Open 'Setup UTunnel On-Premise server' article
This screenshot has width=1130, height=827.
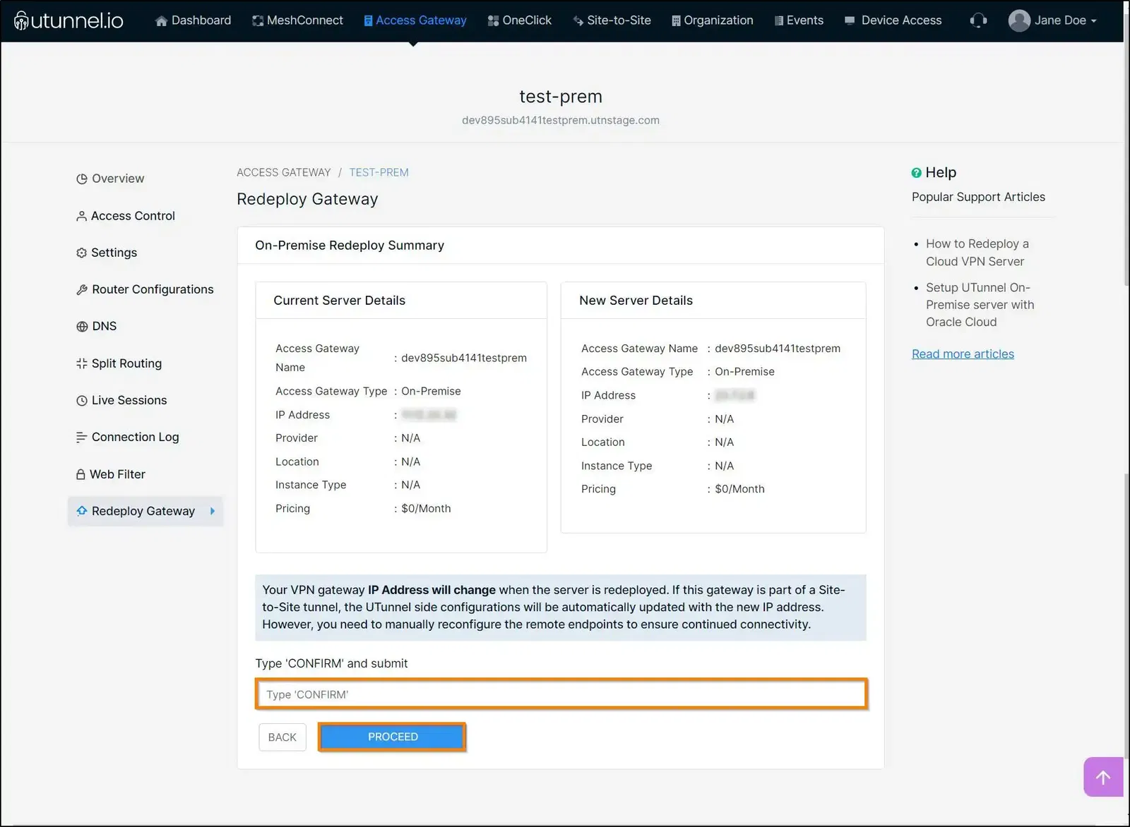[980, 305]
